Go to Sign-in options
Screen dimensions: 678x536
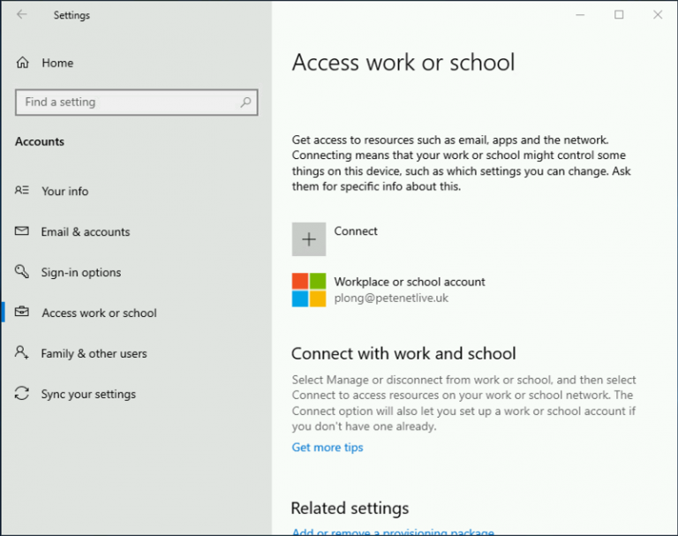80,272
